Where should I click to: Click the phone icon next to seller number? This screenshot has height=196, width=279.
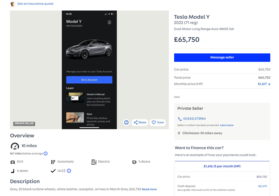coord(180,119)
